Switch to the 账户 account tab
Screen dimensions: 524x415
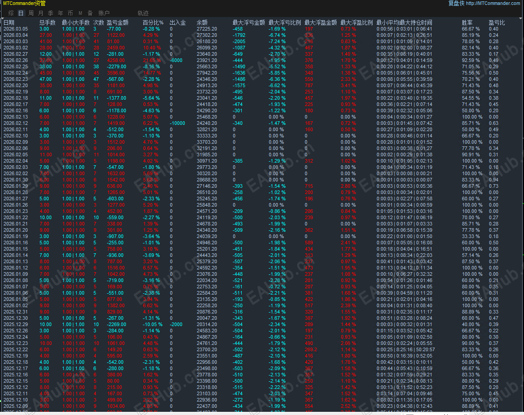coord(104,13)
